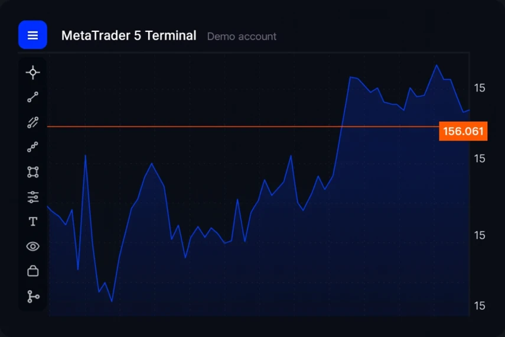Screen dimensions: 505x337
Task: Toggle the eye visibility icon
Action: coord(33,247)
